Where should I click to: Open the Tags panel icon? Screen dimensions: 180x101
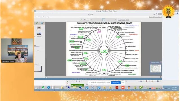(152, 81)
